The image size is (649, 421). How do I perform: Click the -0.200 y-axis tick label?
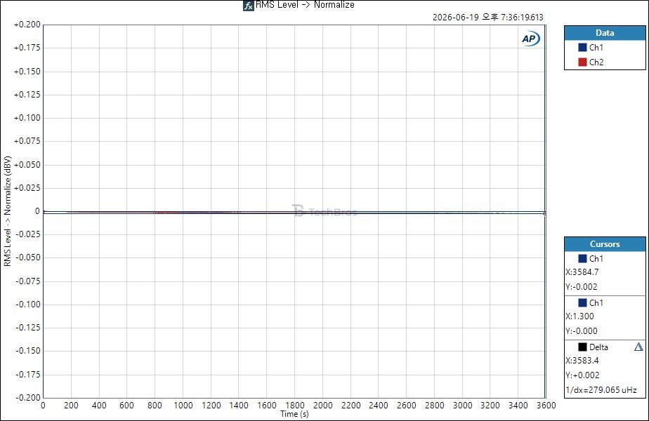[28, 397]
